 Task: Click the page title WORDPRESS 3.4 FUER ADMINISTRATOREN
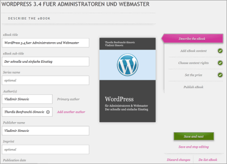[75, 4]
